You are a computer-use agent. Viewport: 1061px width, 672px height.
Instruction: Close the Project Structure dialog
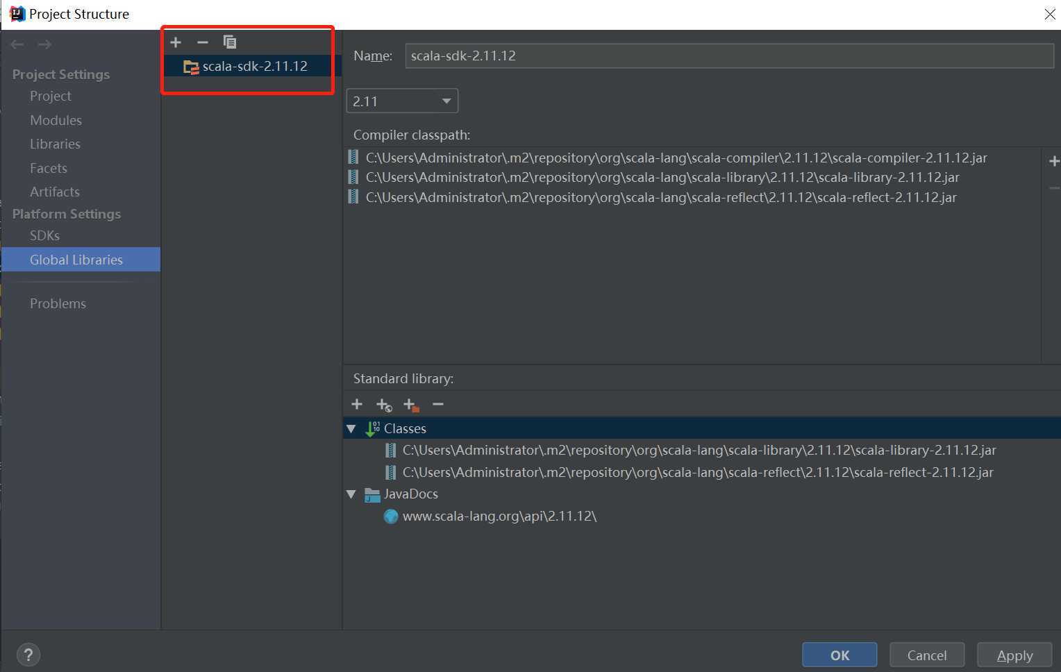coord(1050,14)
